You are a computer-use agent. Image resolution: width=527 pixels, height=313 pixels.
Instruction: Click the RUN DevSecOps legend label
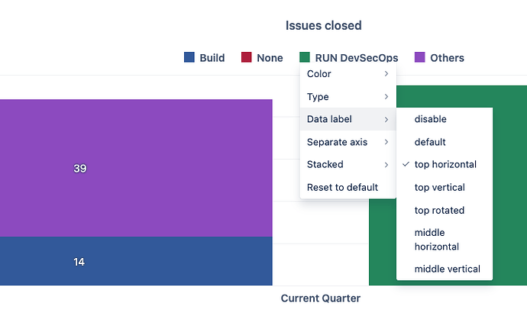click(x=357, y=58)
